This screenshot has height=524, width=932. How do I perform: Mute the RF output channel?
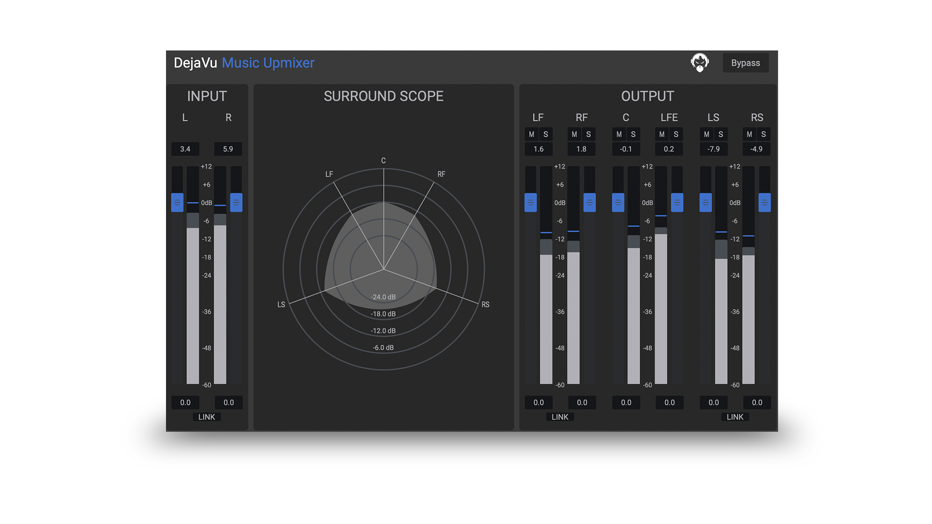coord(574,134)
